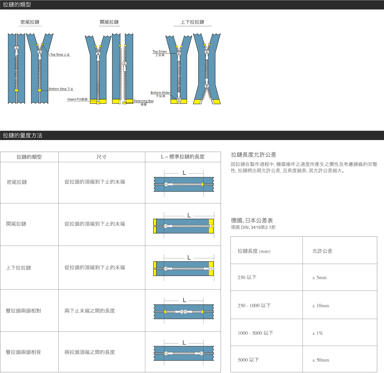
Task: Click the measurement diagram in 雙拉頭兩頭相背 row
Action: (x=184, y=352)
